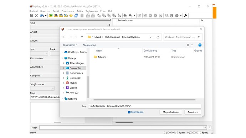The height and width of the screenshot is (138, 246).
Task: Open the Organiseren dropdown
Action: click(70, 45)
